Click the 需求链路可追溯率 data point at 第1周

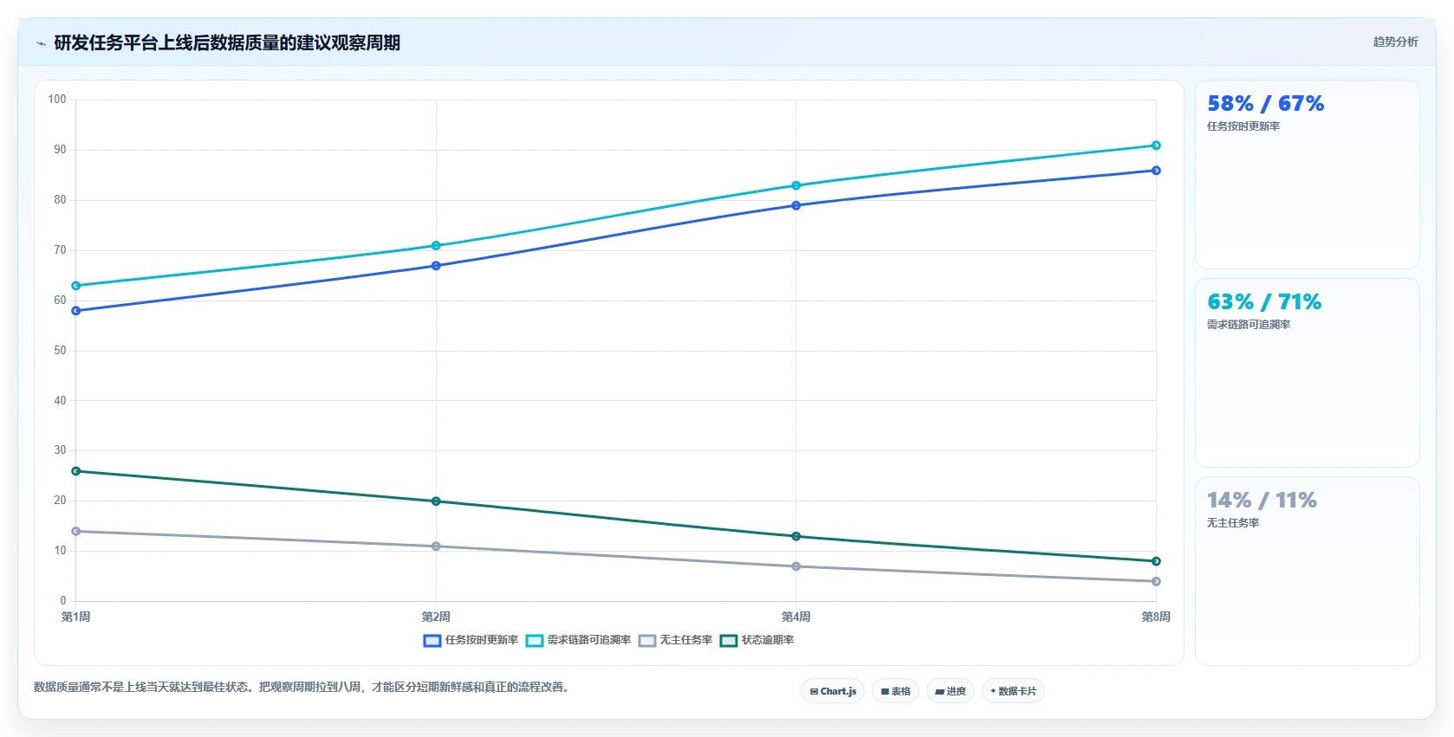tap(76, 286)
